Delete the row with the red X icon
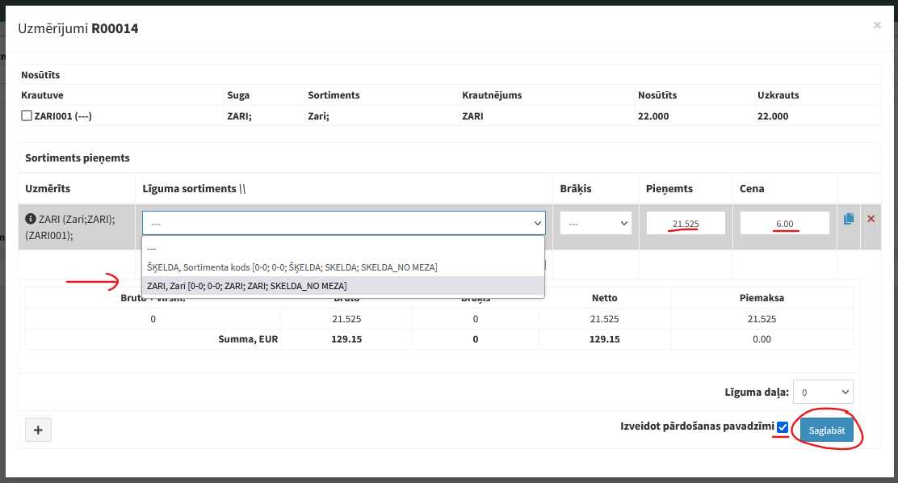This screenshot has height=483, width=898. point(871,219)
